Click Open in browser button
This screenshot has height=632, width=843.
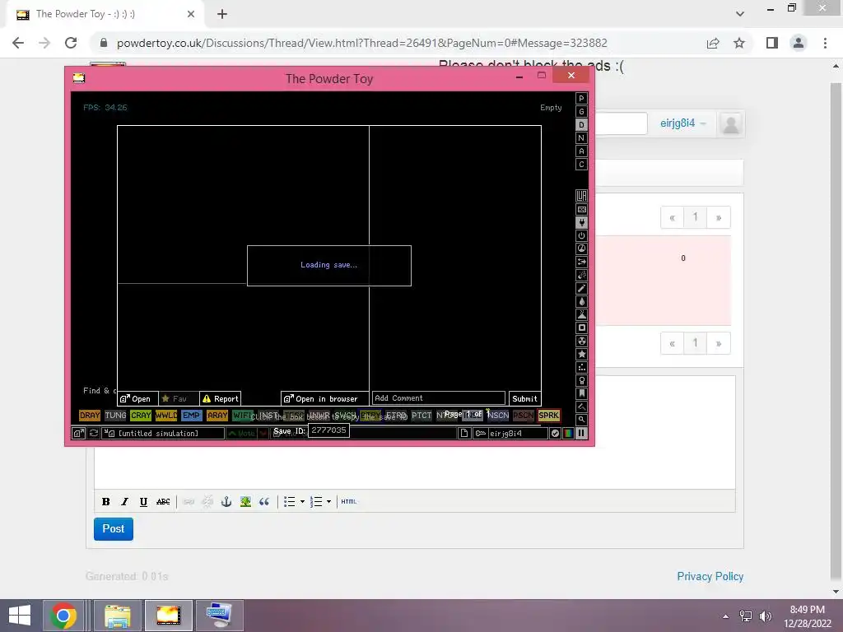click(x=324, y=399)
